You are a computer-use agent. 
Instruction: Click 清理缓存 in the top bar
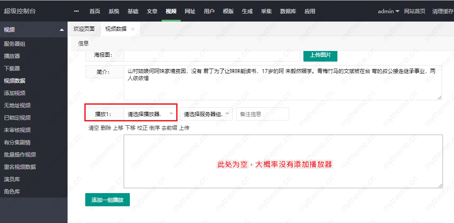tap(443, 11)
